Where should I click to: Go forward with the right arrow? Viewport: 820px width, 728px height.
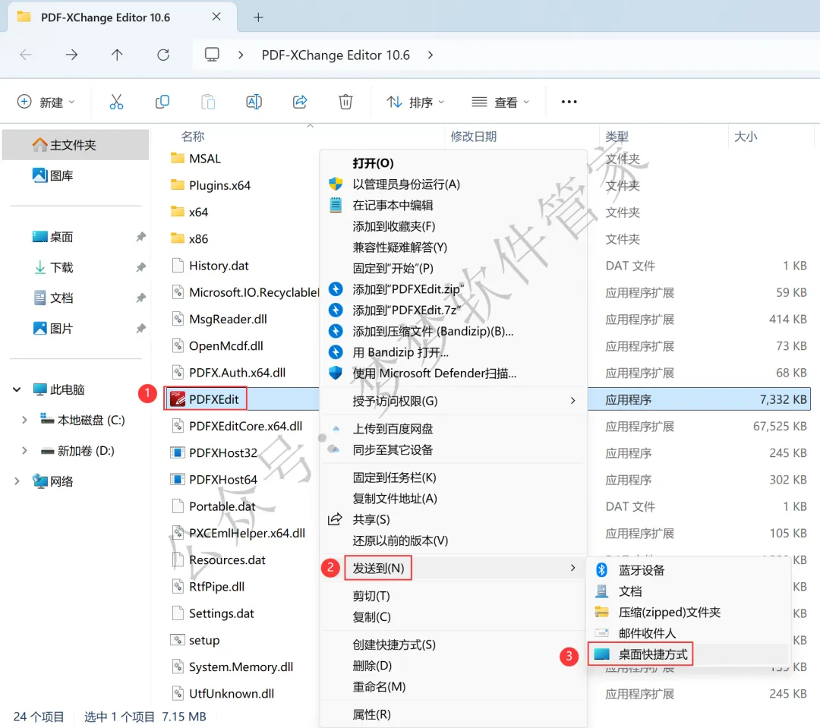pyautogui.click(x=71, y=55)
